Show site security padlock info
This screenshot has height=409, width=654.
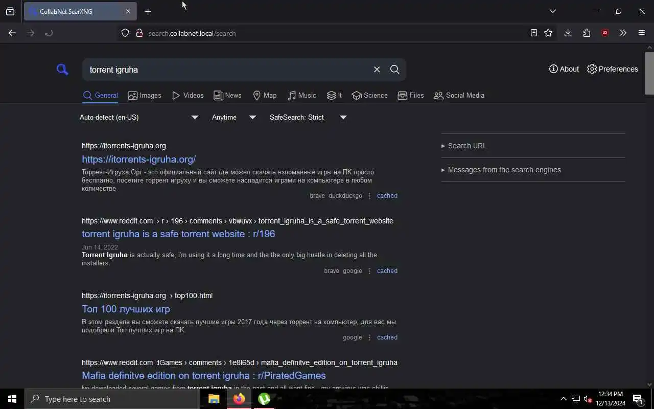click(139, 33)
